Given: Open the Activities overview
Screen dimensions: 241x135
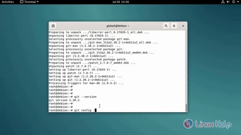Looking at the screenshot, I should (x=8, y=2).
